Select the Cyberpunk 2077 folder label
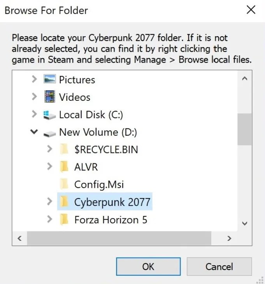Viewport: 265px width, 284px height. point(112,202)
